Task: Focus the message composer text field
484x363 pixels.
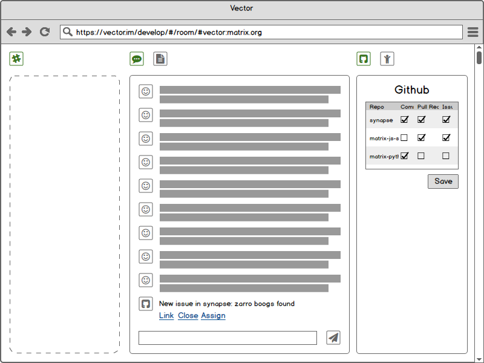Action: (227, 338)
